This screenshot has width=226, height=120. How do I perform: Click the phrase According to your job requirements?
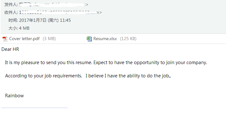[x=44, y=76]
